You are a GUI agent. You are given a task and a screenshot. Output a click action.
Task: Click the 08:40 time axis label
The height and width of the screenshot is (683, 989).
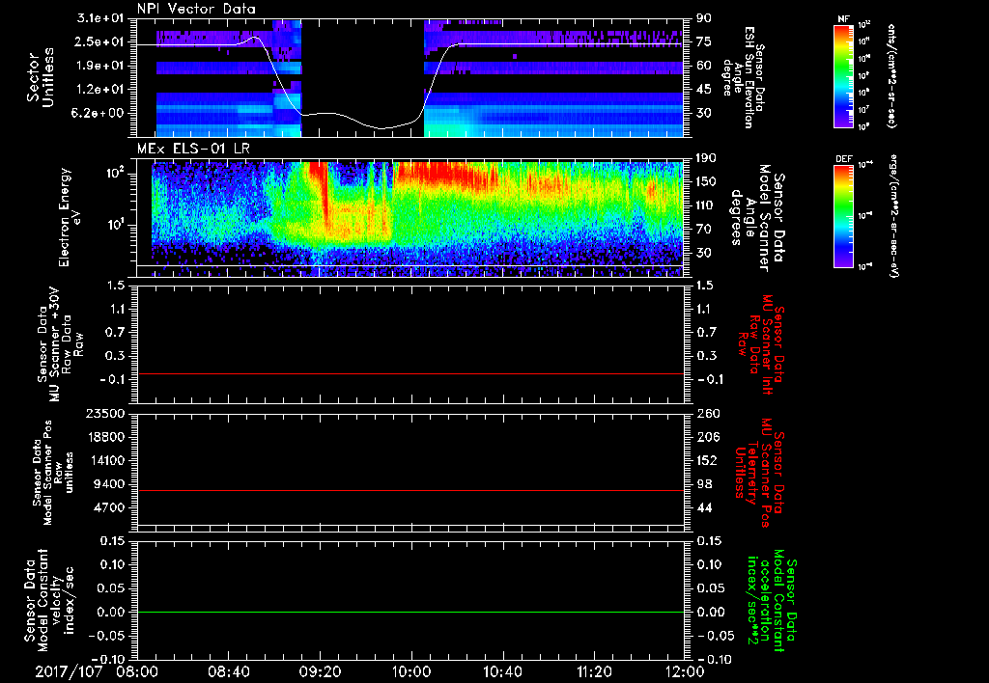[x=228, y=671]
